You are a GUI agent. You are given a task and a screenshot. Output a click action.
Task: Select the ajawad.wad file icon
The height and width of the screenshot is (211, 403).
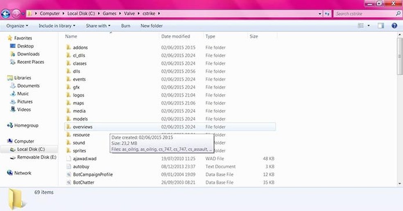(68, 158)
